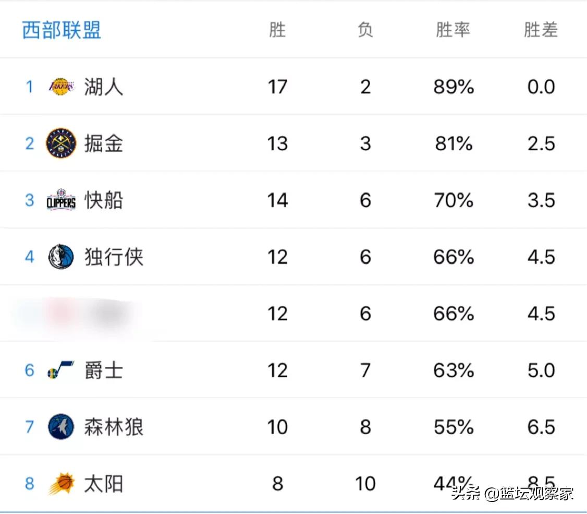Click the Jazz team logo
Image resolution: width=587 pixels, height=514 pixels.
pos(61,371)
